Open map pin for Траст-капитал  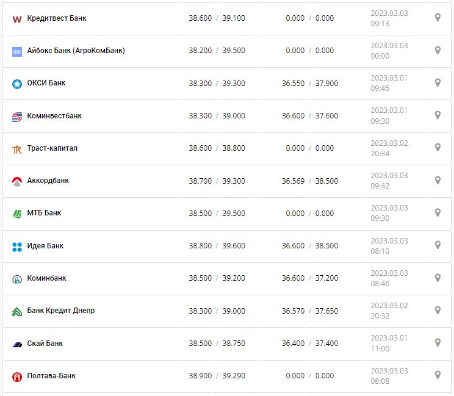[x=438, y=147]
